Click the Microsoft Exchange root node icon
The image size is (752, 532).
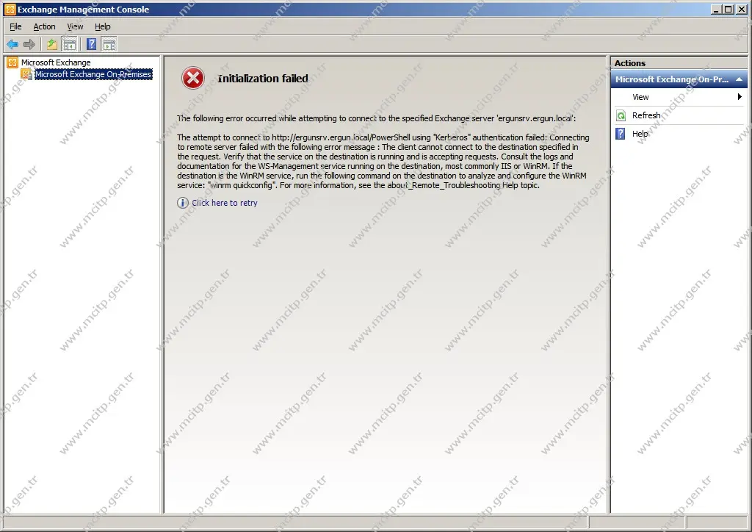pyautogui.click(x=12, y=62)
